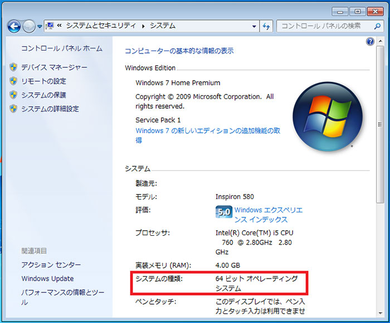Screen dimensions: 390x323
Task: Click the greyed-out Forward arrow button
Action: click(29, 26)
